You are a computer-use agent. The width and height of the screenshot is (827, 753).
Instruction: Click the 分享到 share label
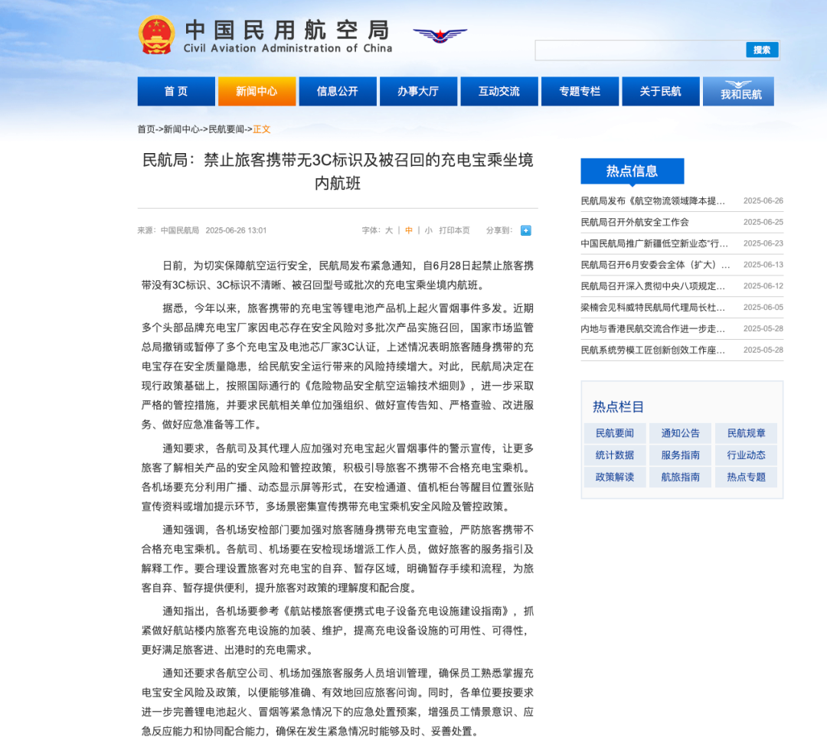499,230
